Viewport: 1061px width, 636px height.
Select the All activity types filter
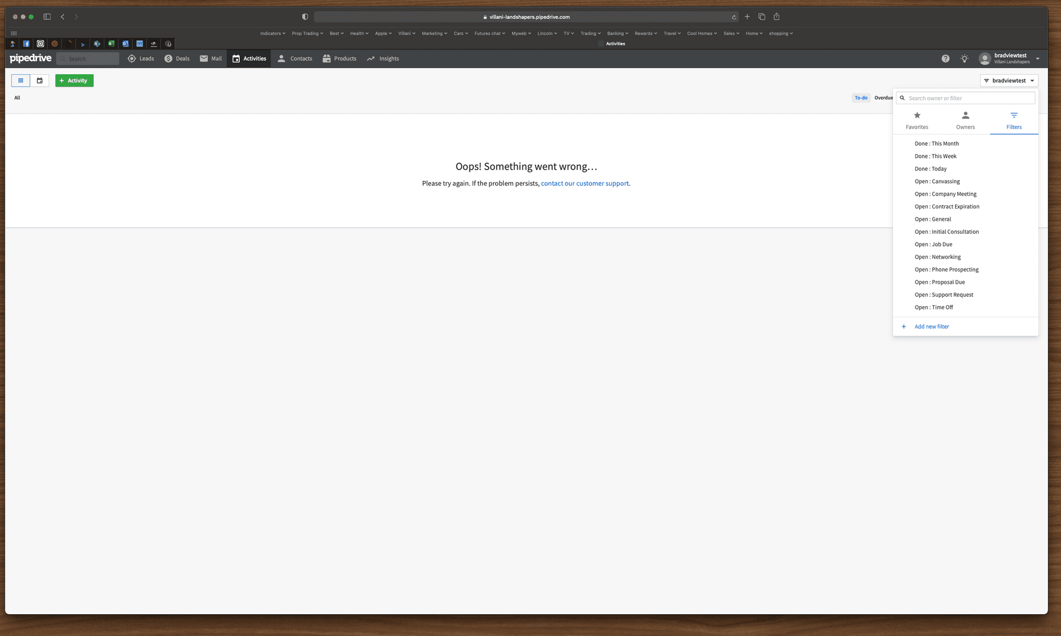click(x=17, y=98)
